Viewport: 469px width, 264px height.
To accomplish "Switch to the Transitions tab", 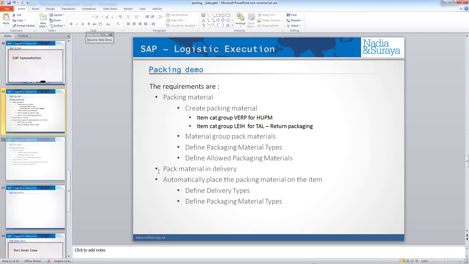I will click(68, 9).
